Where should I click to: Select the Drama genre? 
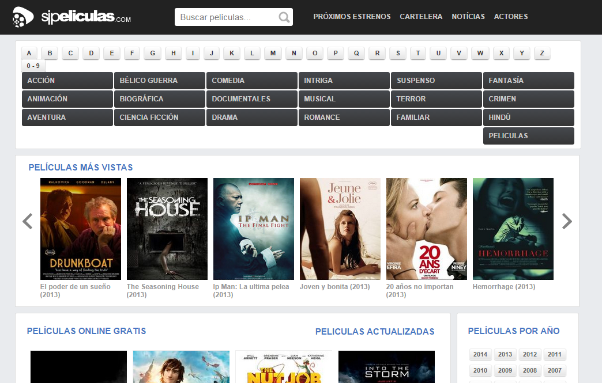252,117
